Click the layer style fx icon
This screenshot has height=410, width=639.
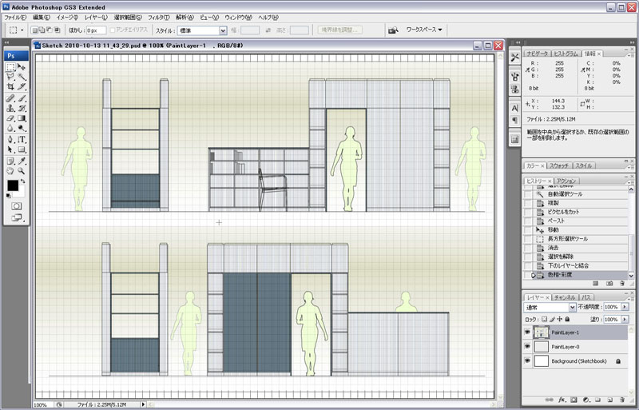pos(562,398)
